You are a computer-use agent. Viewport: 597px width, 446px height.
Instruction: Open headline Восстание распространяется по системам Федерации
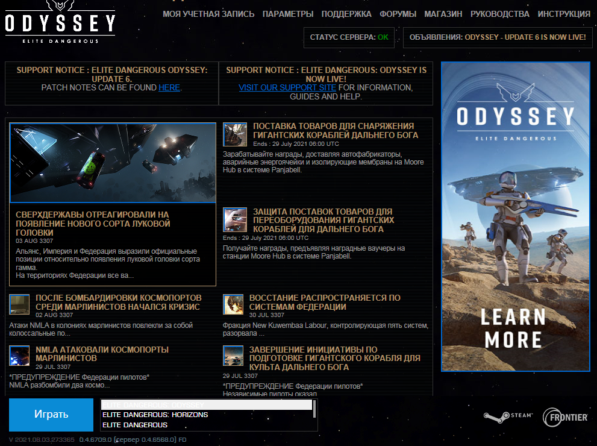[325, 303]
